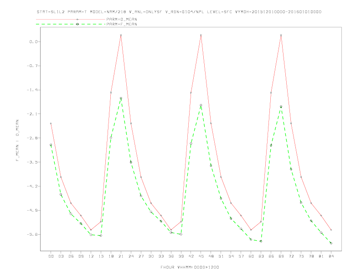Click the x-axis tick label 24
Image resolution: width=361 pixels, height=279 pixels.
point(131,256)
